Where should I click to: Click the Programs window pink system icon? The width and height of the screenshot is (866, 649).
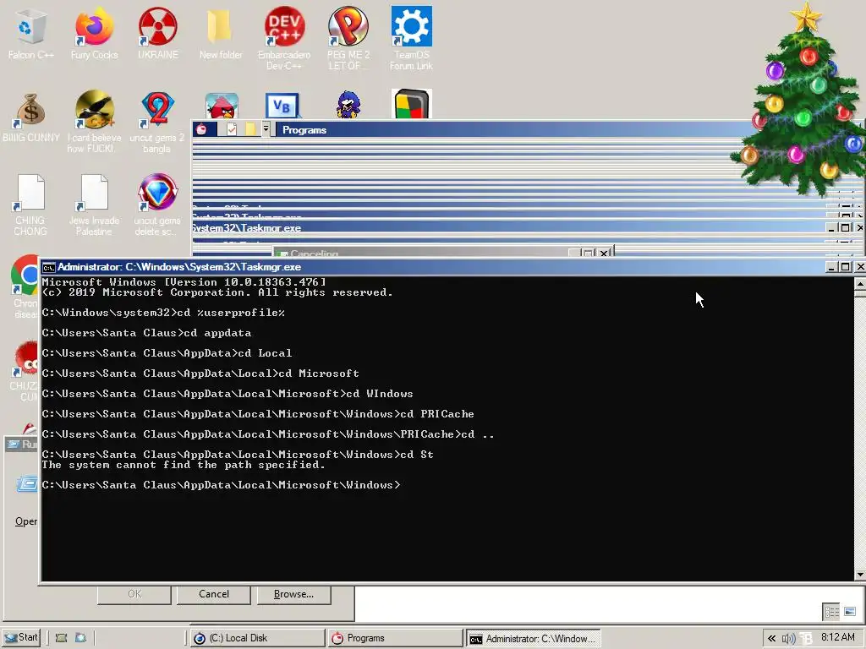[201, 129]
